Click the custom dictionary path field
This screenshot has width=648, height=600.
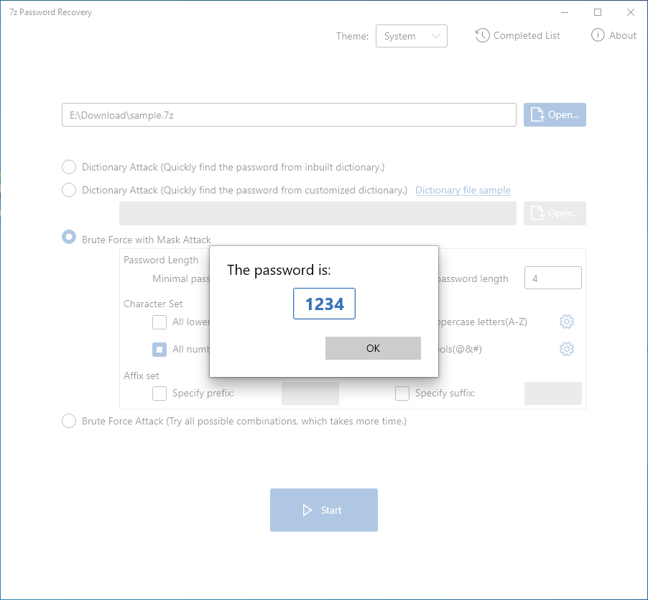(x=318, y=214)
